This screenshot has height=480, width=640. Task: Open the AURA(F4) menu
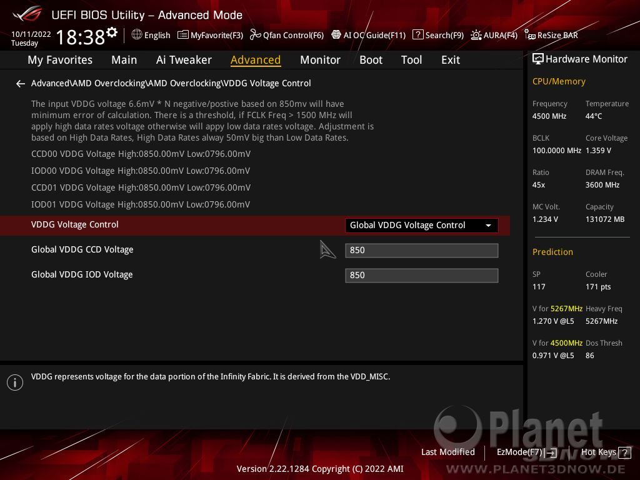[494, 35]
